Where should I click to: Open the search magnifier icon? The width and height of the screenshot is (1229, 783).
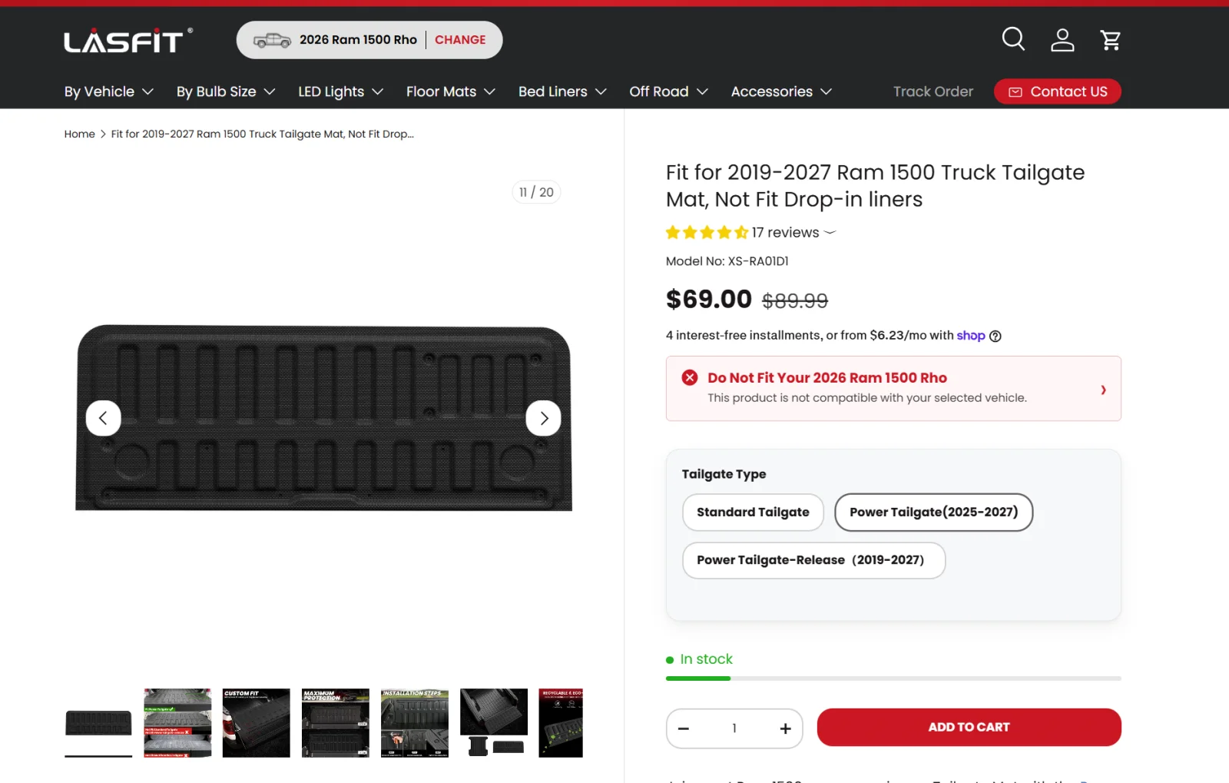pos(1013,39)
